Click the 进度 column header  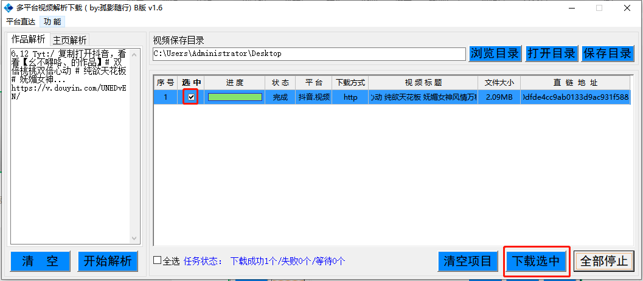[x=235, y=83]
